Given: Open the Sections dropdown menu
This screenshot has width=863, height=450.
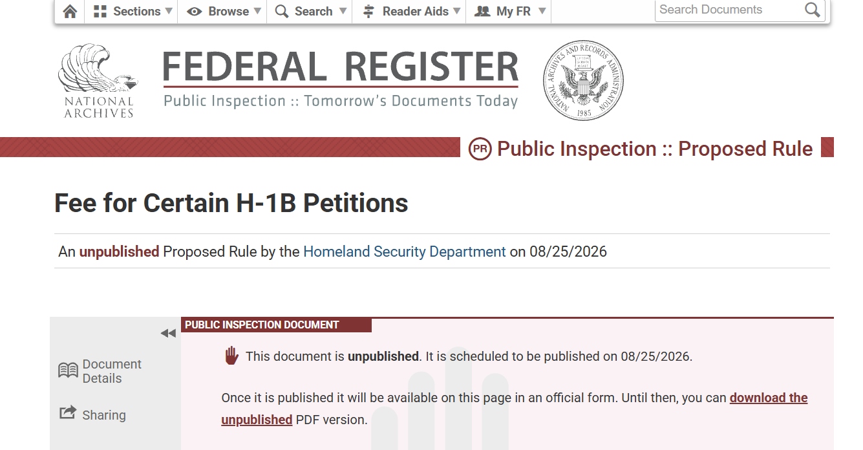Looking at the screenshot, I should 133,11.
